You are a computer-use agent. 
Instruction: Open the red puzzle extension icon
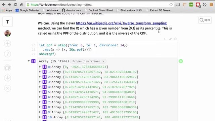[198, 5]
